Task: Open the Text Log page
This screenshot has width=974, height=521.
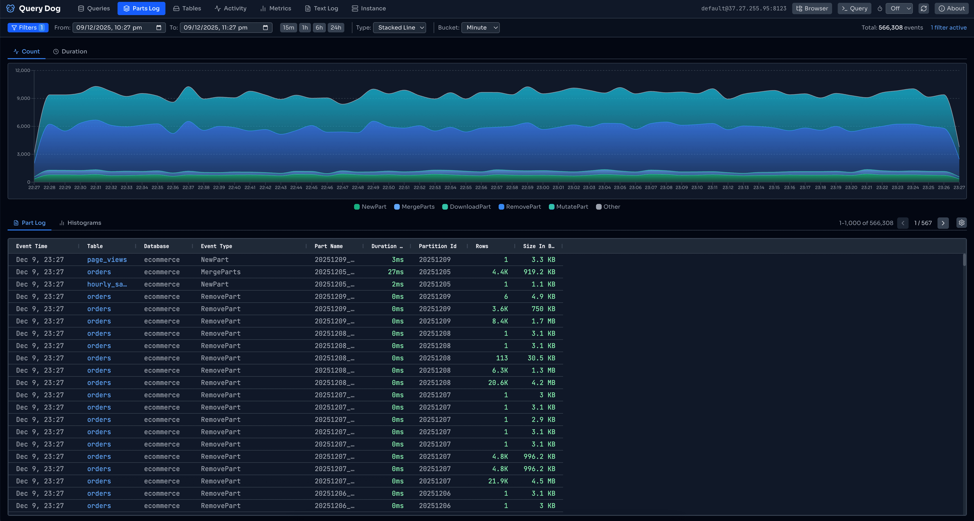Action: point(322,8)
